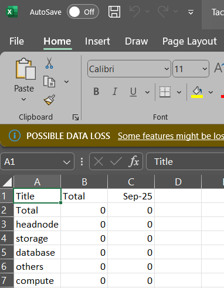224x288 pixels.
Task: Cancel entry with the X formula button
Action: [99, 161]
